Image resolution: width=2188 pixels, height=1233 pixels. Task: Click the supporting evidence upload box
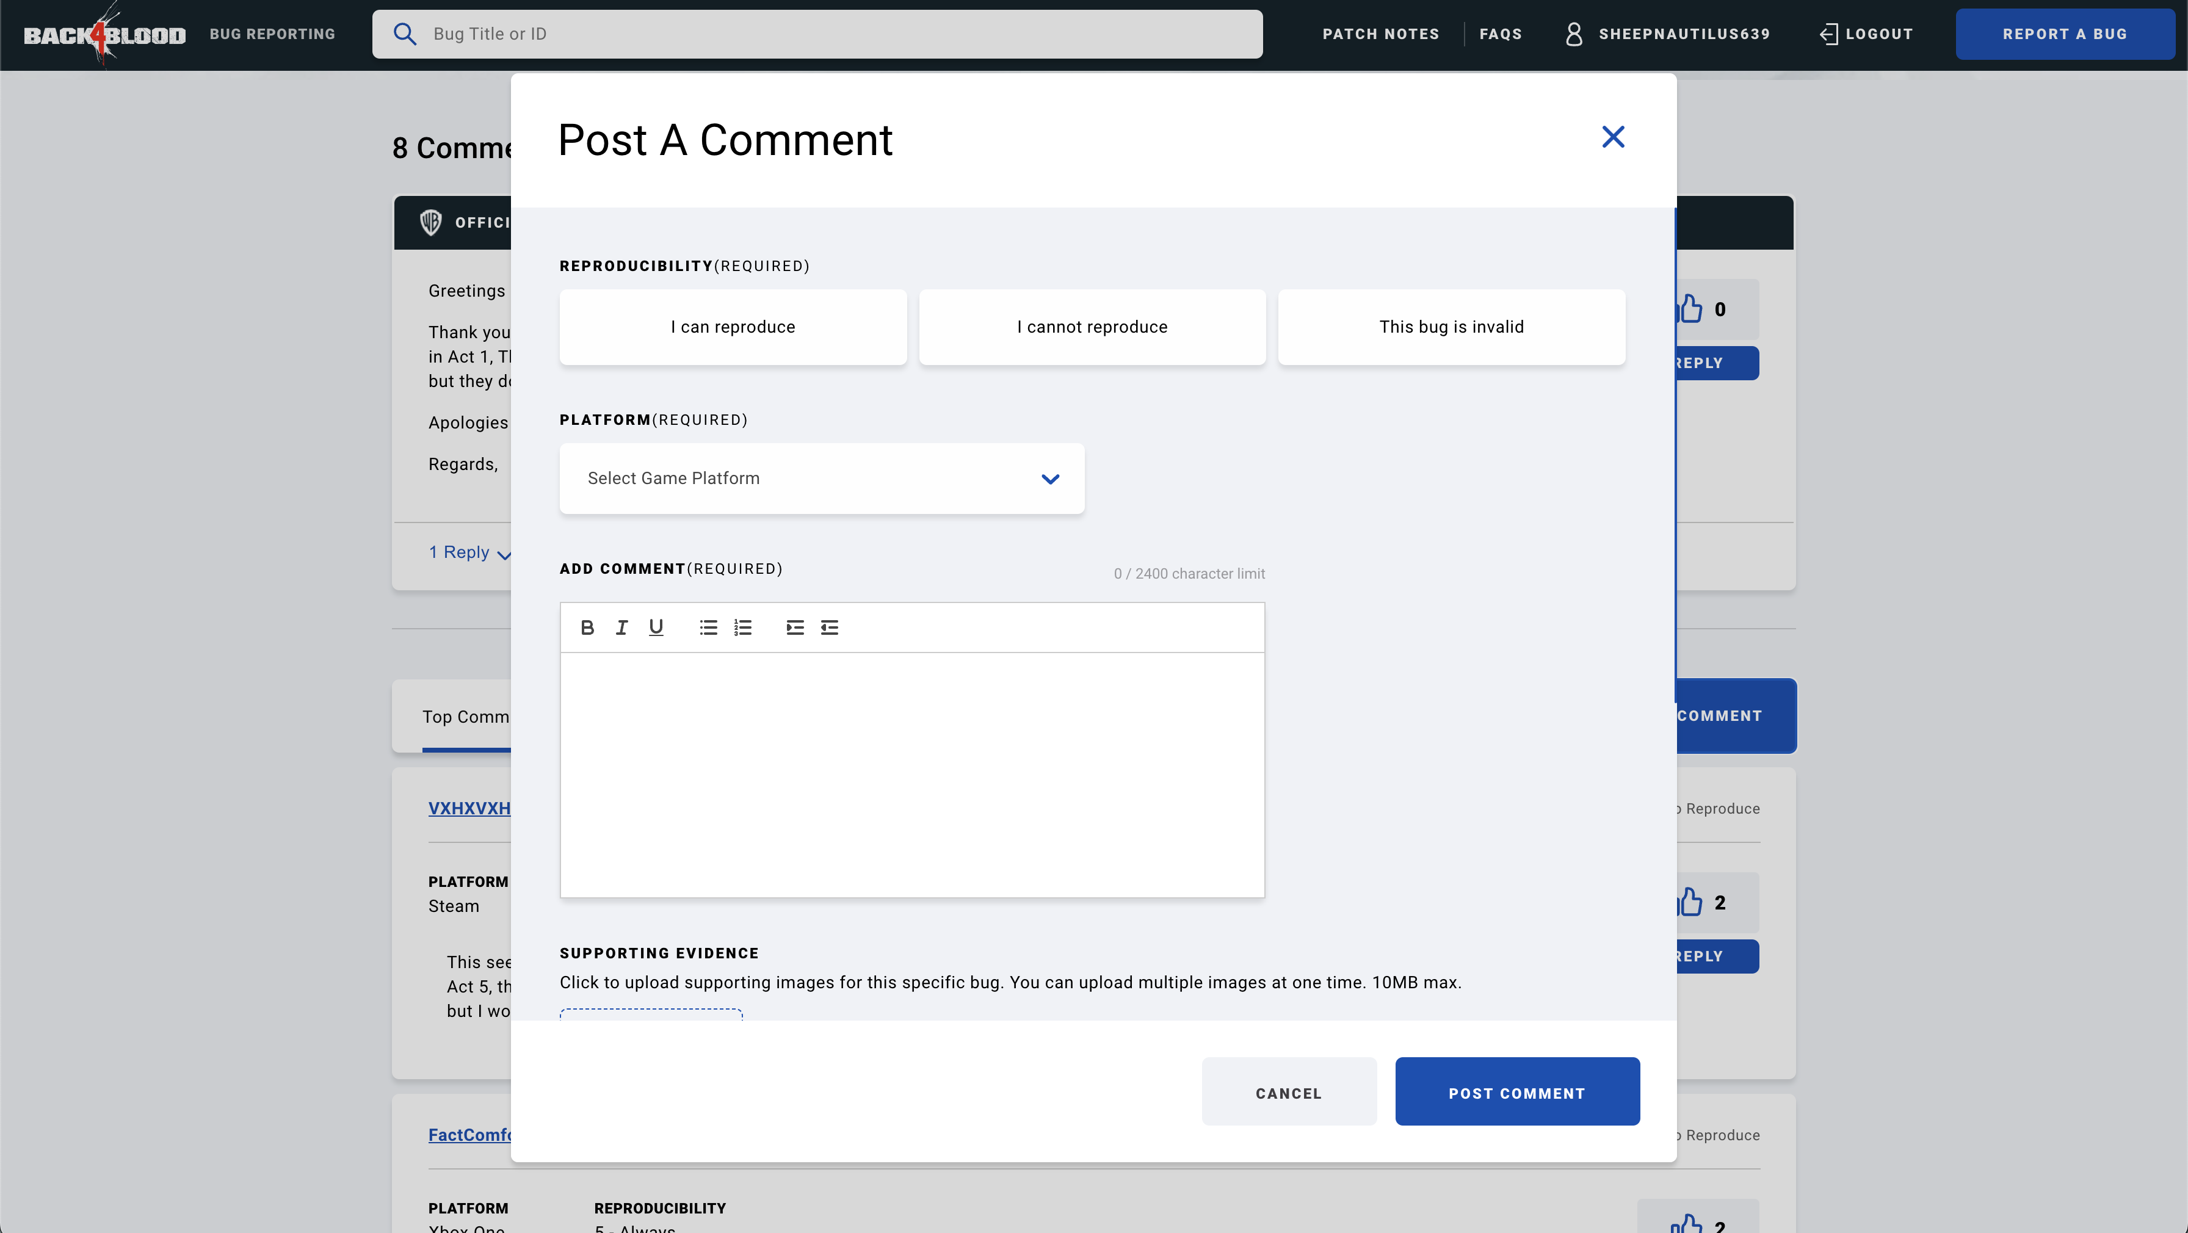pyautogui.click(x=651, y=1014)
